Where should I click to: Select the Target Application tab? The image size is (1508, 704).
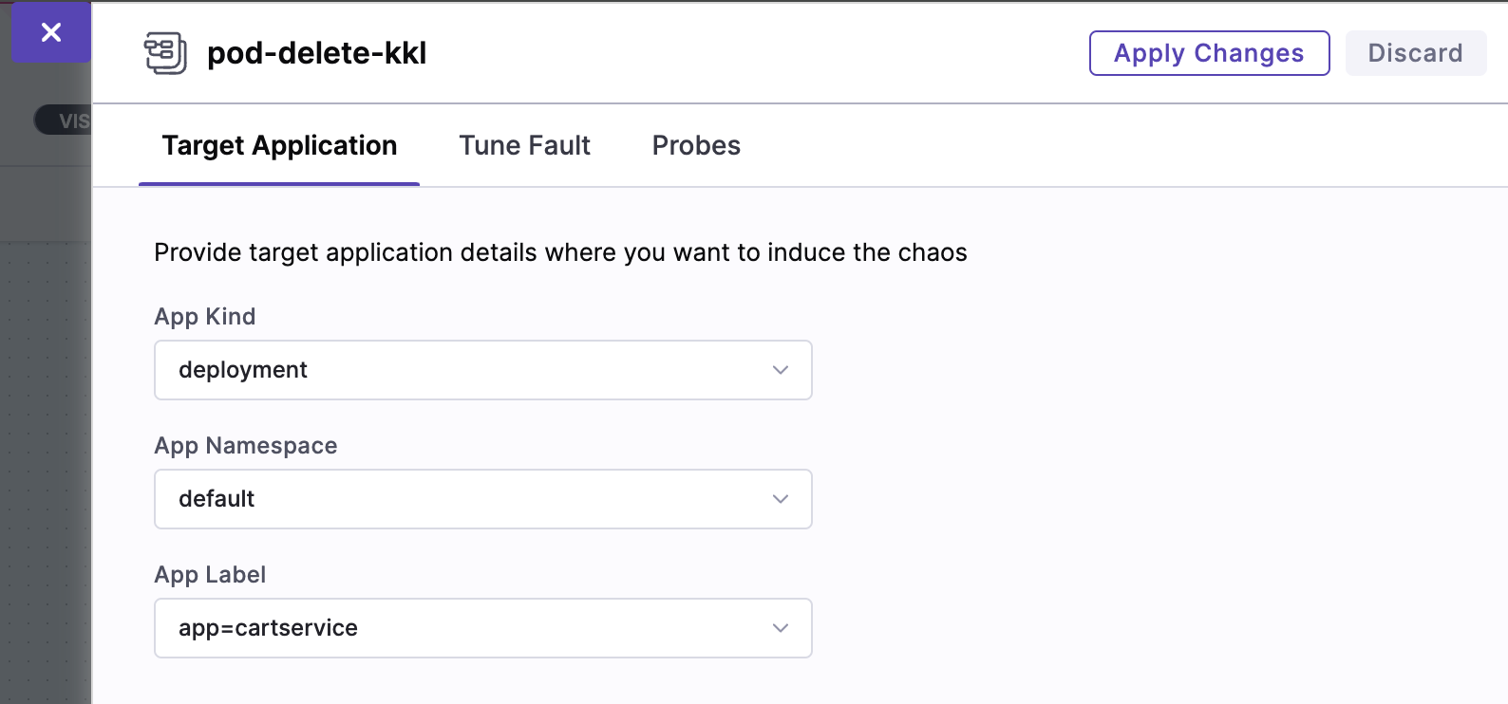click(x=279, y=145)
